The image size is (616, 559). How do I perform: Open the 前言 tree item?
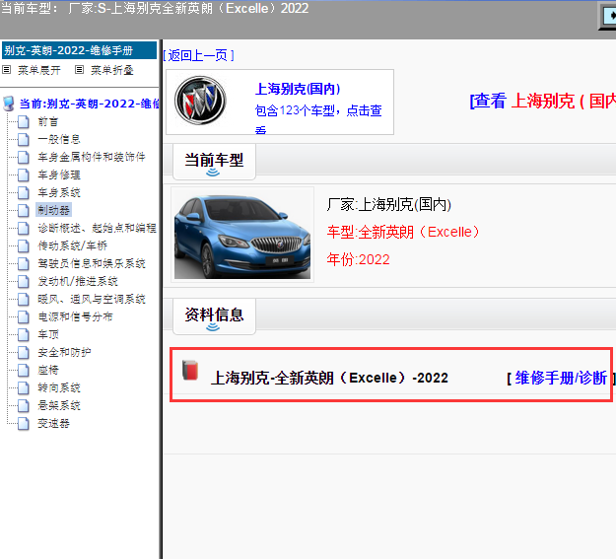click(x=48, y=122)
